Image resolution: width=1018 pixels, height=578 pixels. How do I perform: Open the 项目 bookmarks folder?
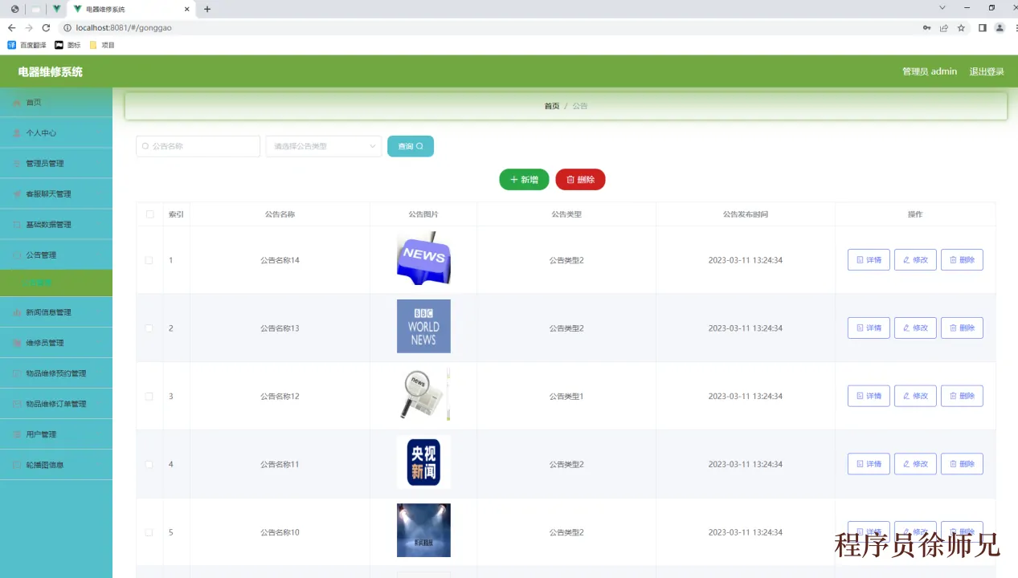pyautogui.click(x=102, y=45)
